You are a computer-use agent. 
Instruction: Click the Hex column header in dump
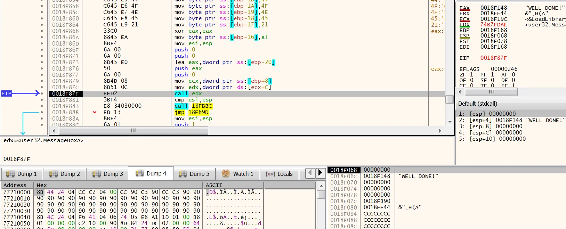pos(42,185)
